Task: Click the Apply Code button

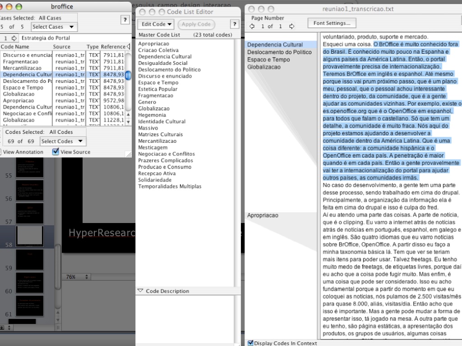Action: click(196, 24)
